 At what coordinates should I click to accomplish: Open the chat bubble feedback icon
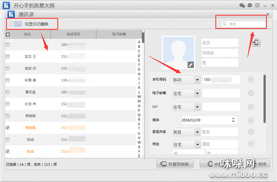pos(250,5)
